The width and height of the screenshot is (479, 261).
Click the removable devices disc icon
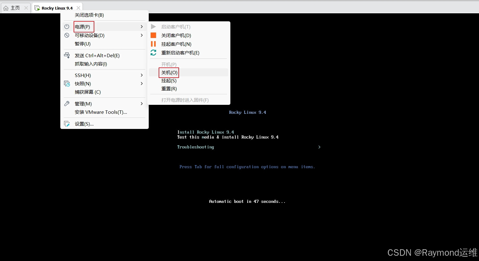(67, 35)
